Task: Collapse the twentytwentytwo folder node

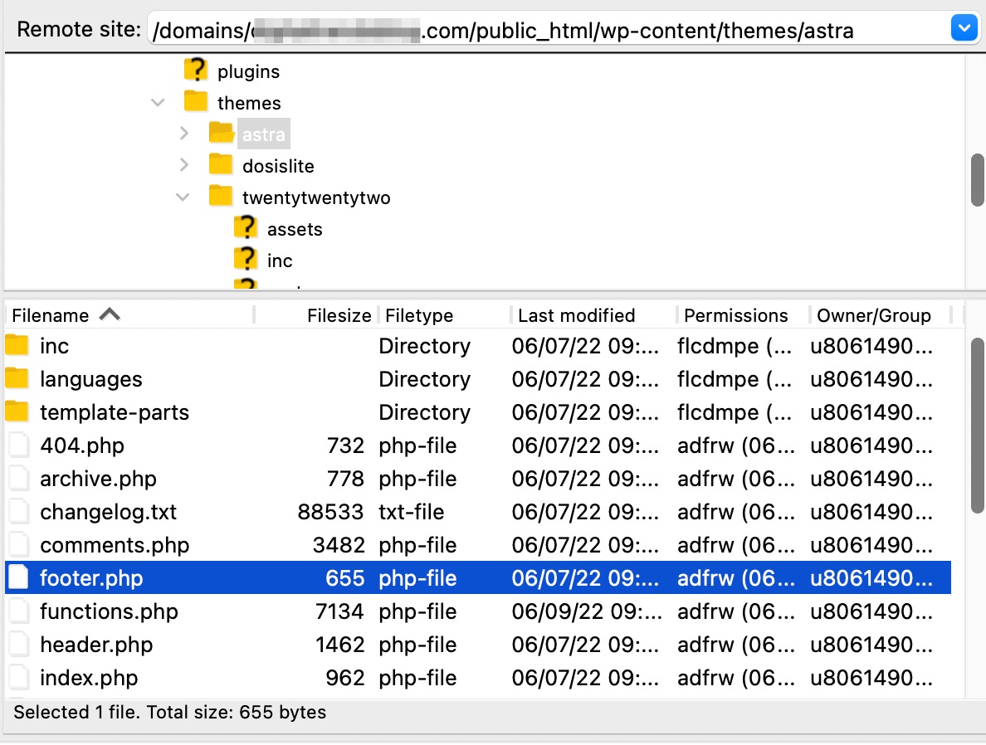Action: pos(183,197)
